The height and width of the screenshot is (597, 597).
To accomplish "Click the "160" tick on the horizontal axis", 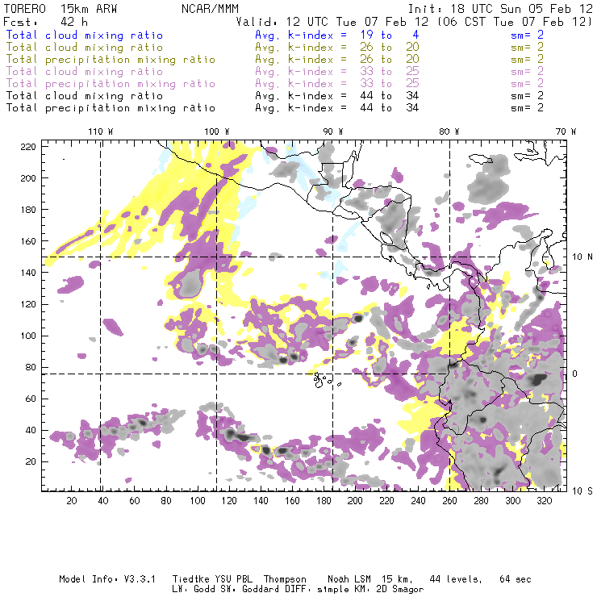I will point(292,501).
